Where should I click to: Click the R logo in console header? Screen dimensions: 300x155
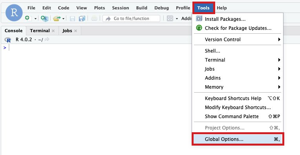tap(7, 40)
